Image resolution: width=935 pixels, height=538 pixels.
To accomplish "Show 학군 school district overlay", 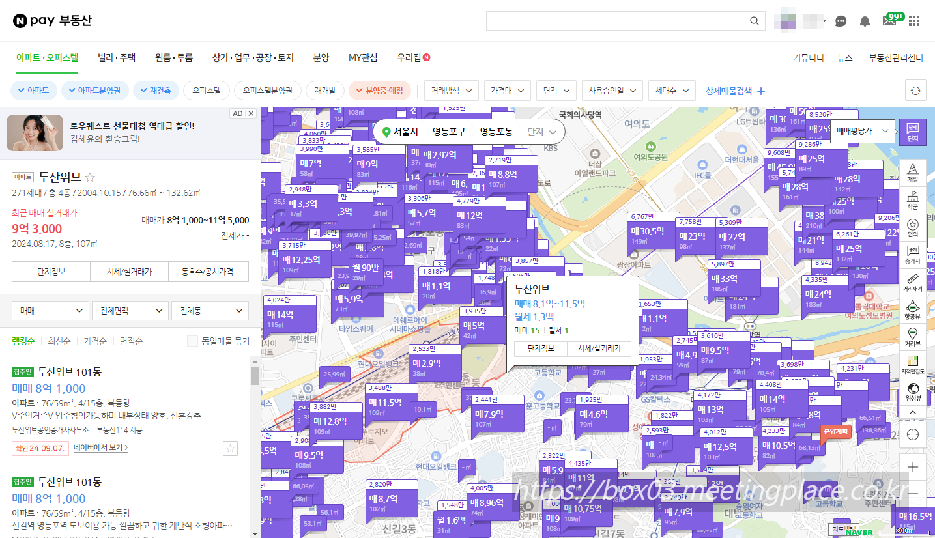I will pyautogui.click(x=912, y=201).
